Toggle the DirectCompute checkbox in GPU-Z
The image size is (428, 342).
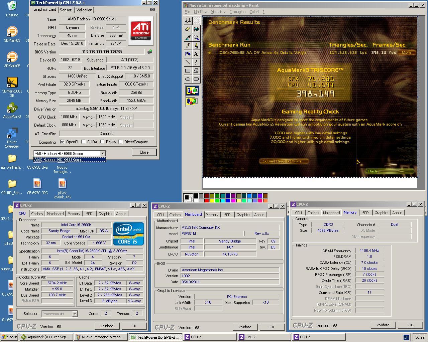[120, 142]
